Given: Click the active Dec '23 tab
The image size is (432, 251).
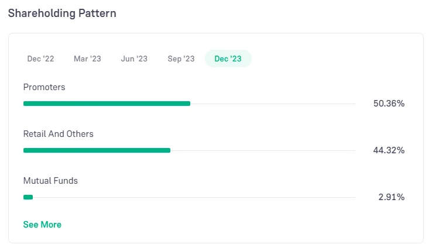Looking at the screenshot, I should (228, 59).
